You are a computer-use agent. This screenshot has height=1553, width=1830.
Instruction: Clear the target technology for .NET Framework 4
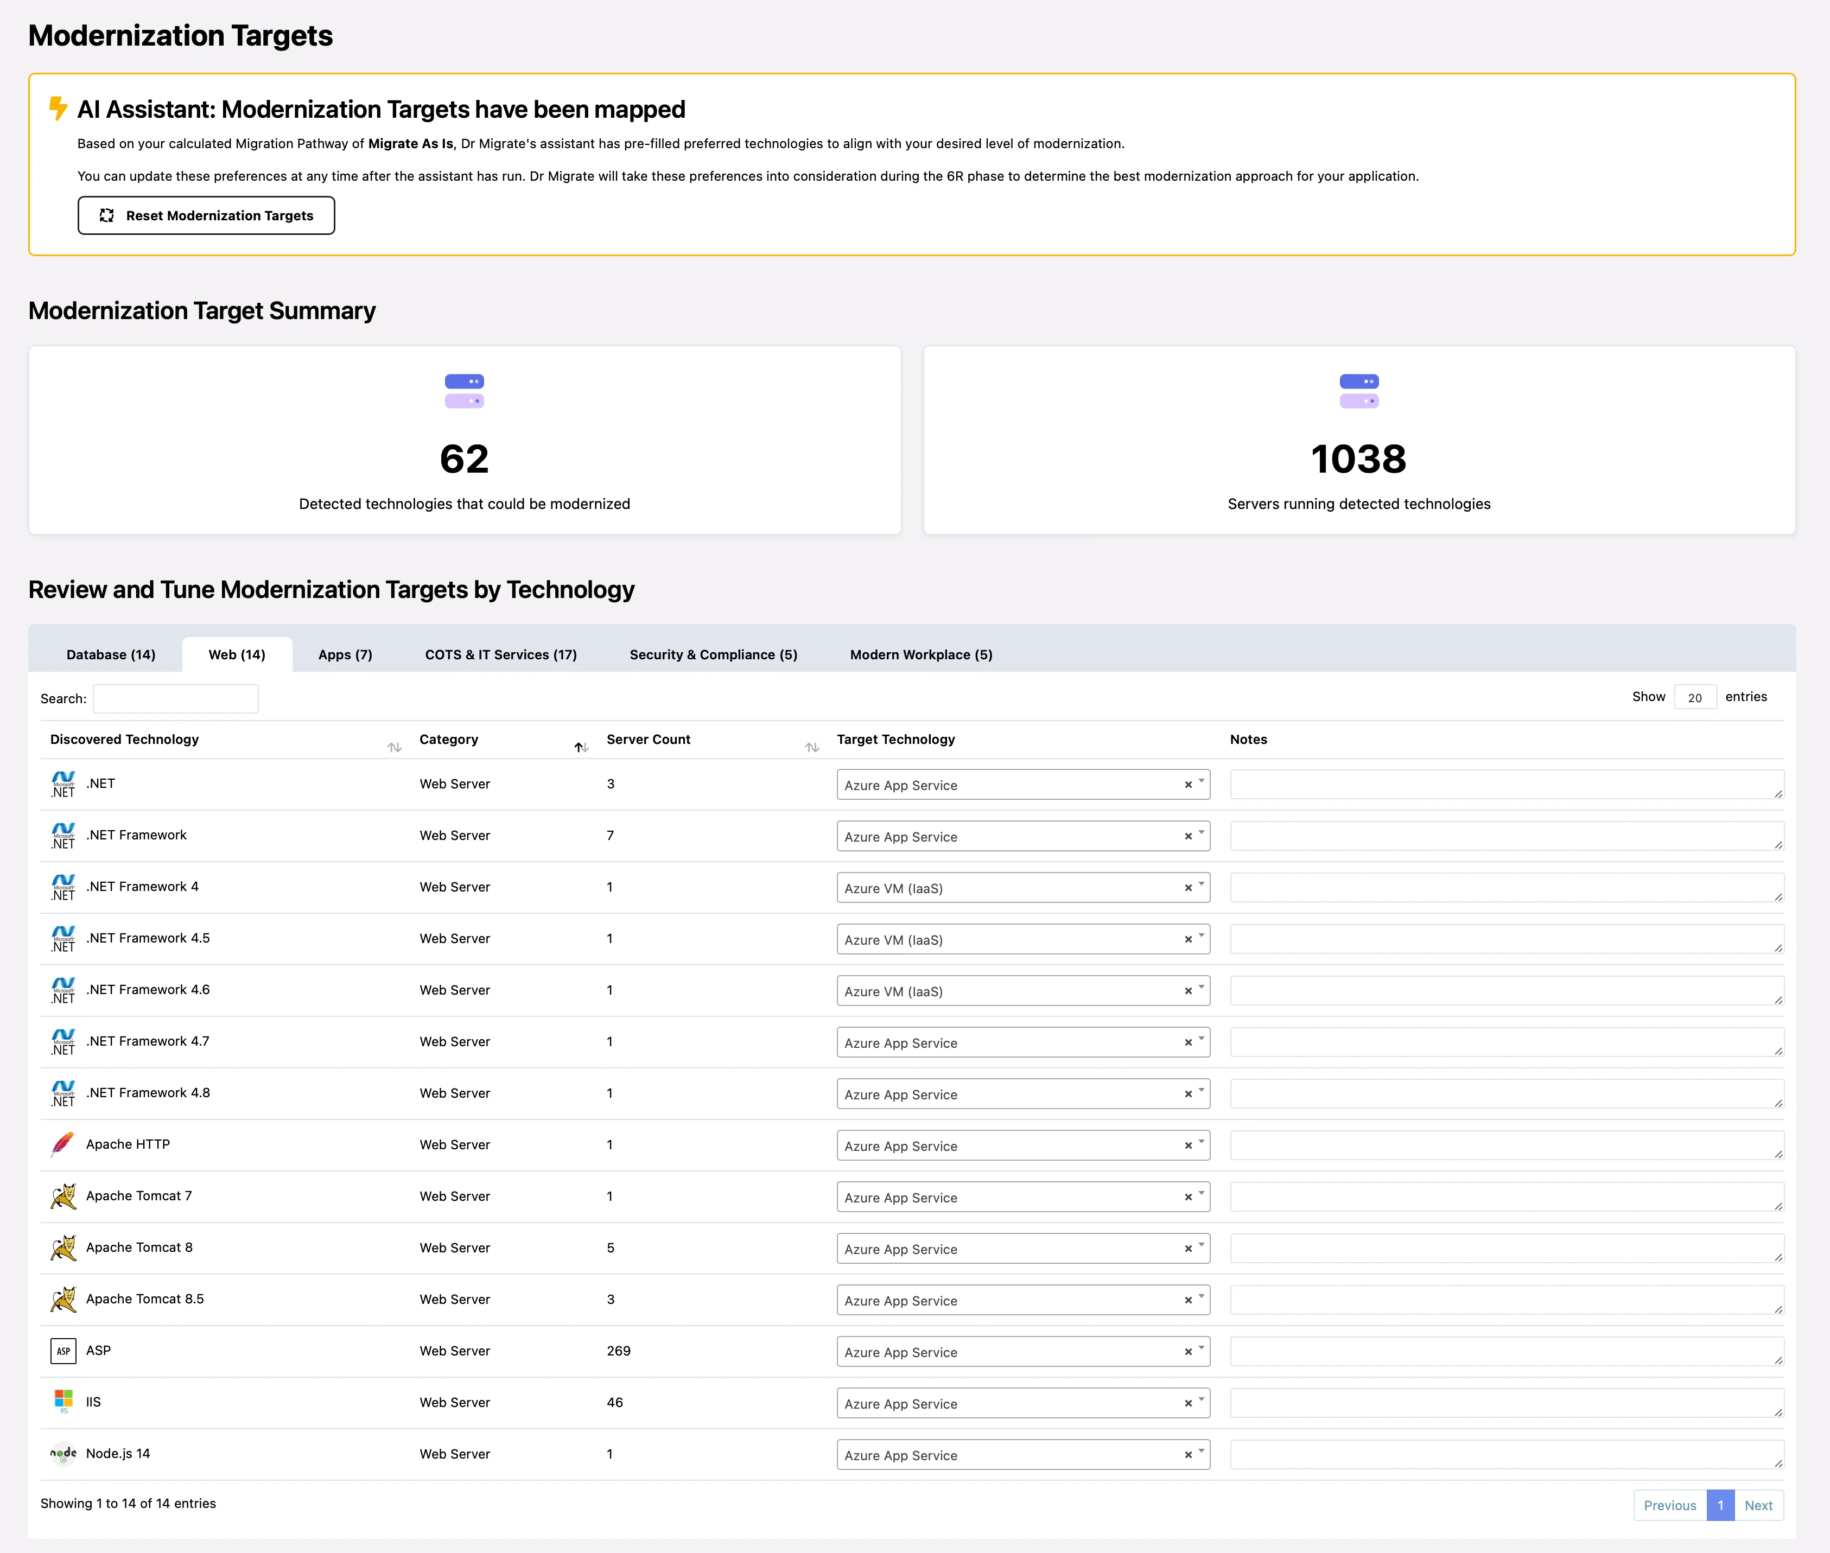(x=1188, y=888)
